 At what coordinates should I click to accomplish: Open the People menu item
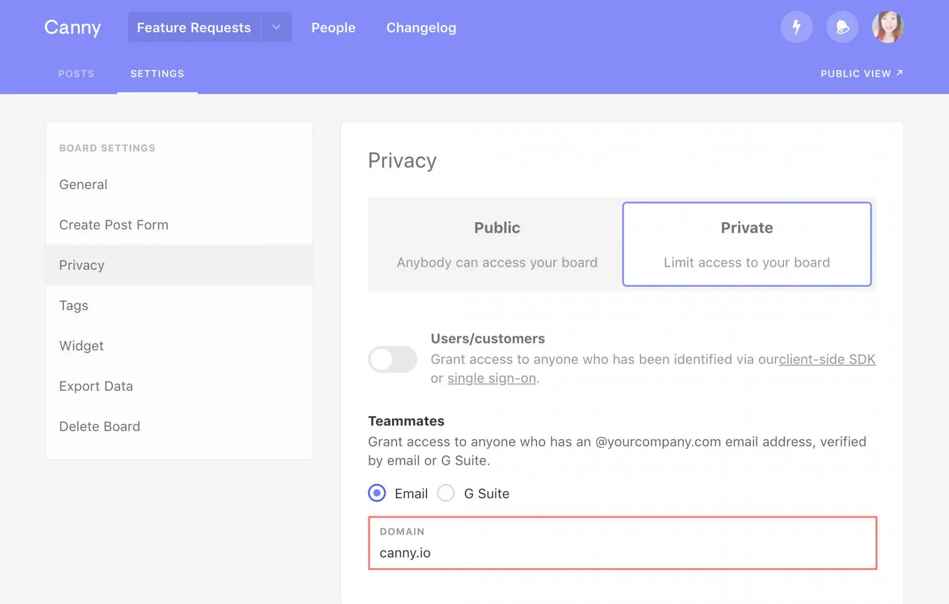tap(333, 28)
